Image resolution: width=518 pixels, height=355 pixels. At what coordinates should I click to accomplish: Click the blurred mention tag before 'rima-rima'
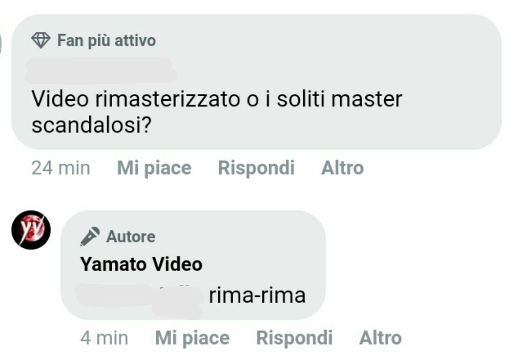[139, 299]
